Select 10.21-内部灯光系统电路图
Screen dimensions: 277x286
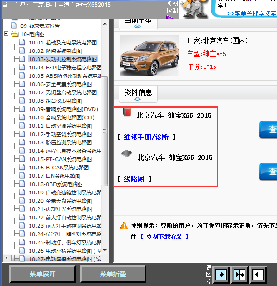60,209
